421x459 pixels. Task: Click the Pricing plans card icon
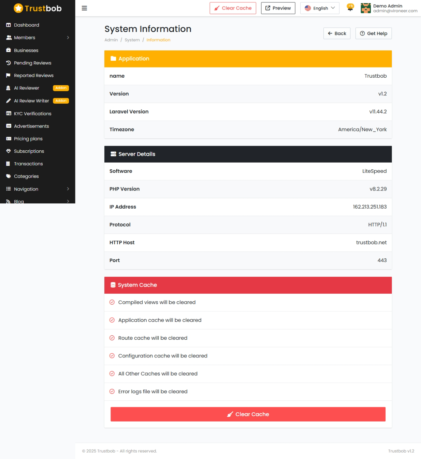(9, 139)
